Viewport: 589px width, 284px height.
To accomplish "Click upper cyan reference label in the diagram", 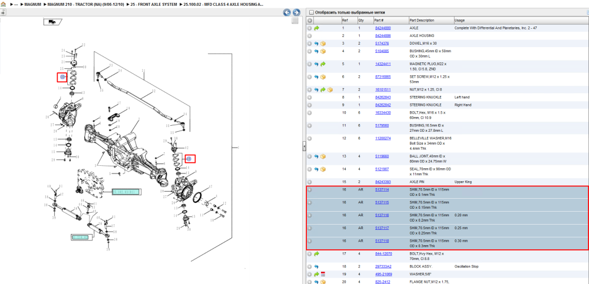I will (x=127, y=192).
